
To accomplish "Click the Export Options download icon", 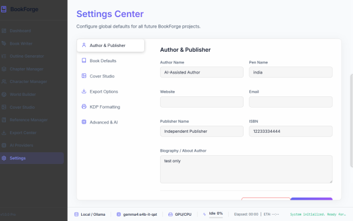I will [x=84, y=91].
